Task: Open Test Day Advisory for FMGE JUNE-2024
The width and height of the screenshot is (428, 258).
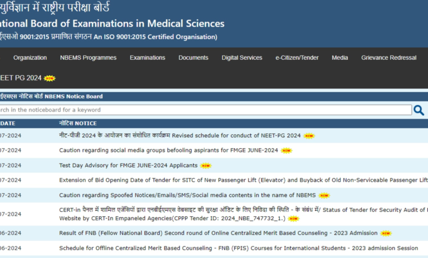Action: (x=128, y=165)
